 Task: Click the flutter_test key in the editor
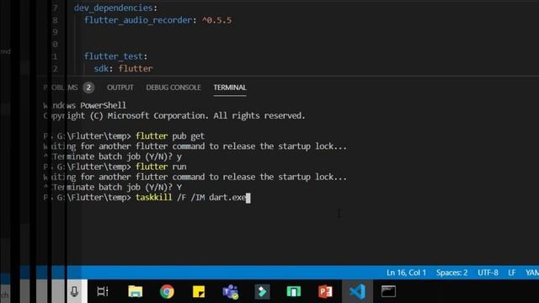114,56
